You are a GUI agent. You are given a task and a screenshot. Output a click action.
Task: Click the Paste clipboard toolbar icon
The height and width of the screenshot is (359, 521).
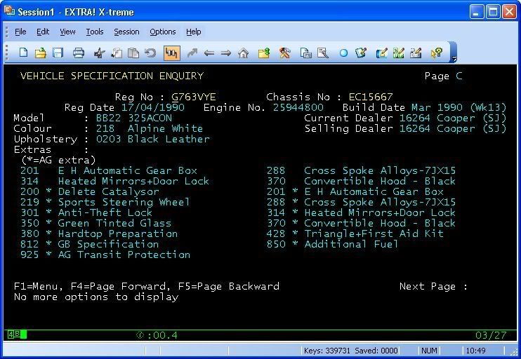[x=133, y=53]
